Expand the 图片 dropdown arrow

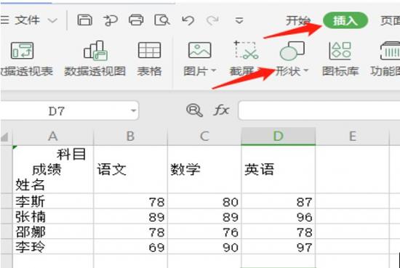point(214,70)
